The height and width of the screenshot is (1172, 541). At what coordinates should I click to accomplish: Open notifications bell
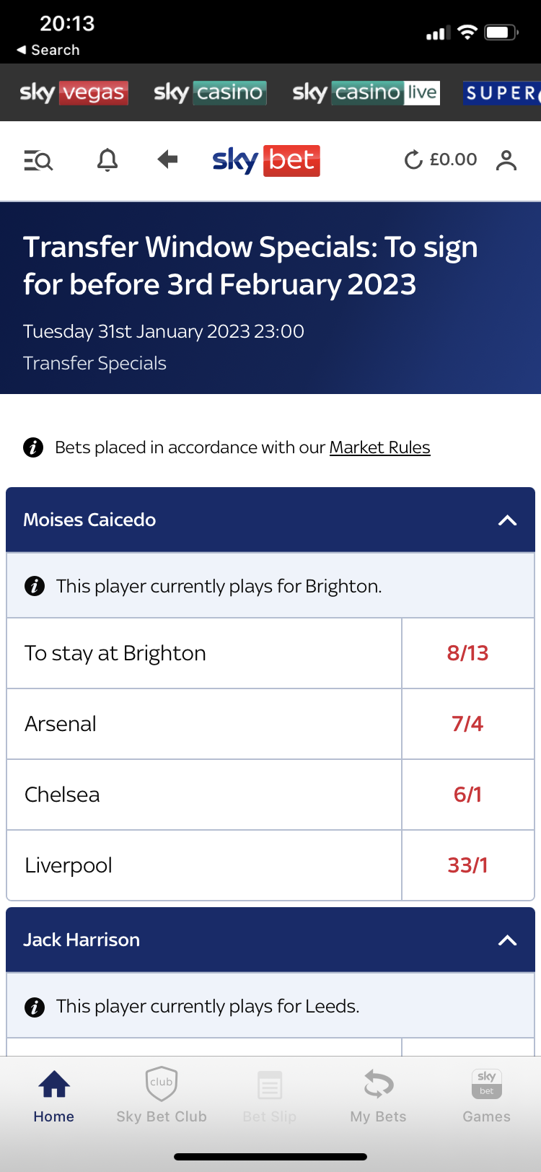point(107,159)
